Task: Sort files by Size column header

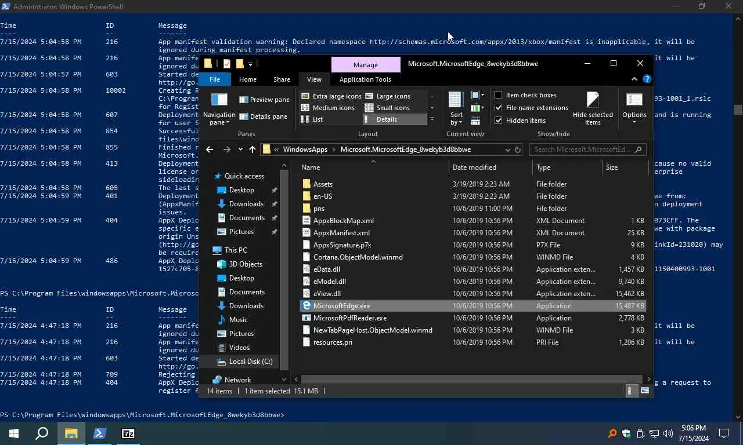Action: [x=625, y=167]
